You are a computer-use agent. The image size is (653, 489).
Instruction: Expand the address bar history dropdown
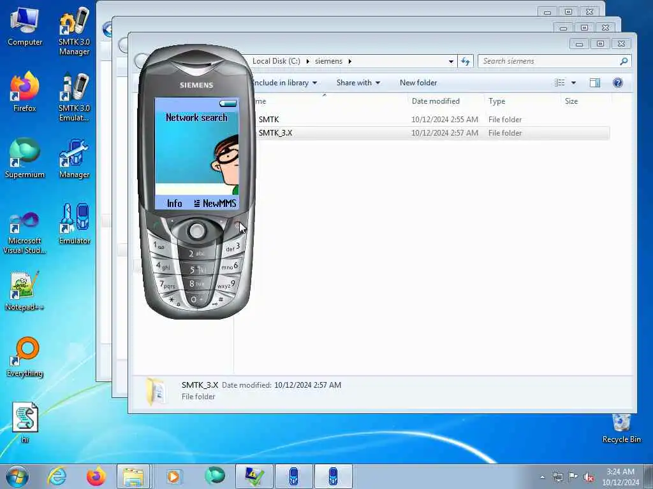pyautogui.click(x=451, y=62)
